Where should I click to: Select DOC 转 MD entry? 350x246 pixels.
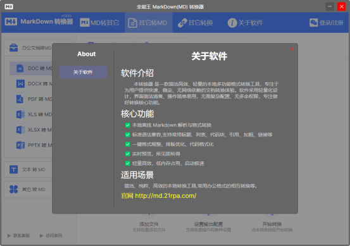click(31, 68)
